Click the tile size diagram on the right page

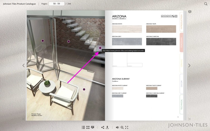(127, 60)
